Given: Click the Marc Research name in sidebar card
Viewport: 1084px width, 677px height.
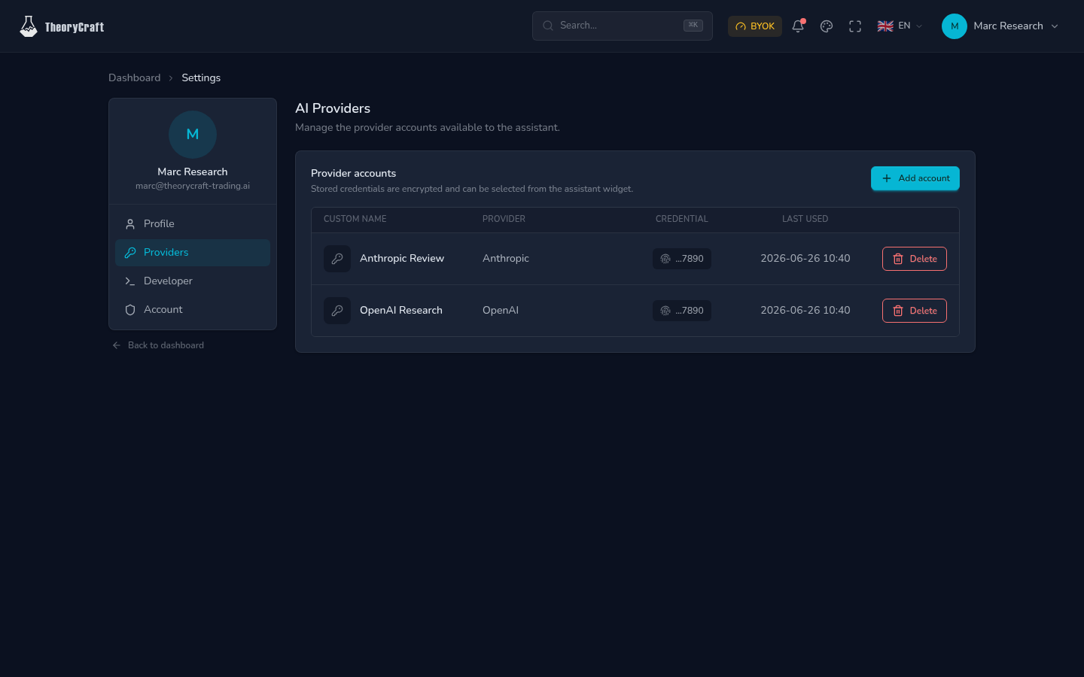Looking at the screenshot, I should point(193,172).
